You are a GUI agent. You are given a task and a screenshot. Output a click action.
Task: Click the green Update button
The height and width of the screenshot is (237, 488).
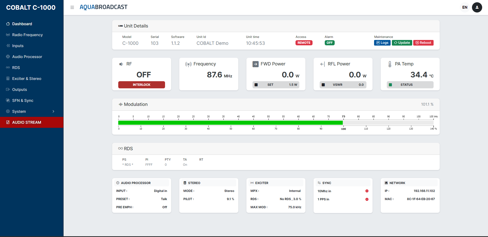coord(402,43)
